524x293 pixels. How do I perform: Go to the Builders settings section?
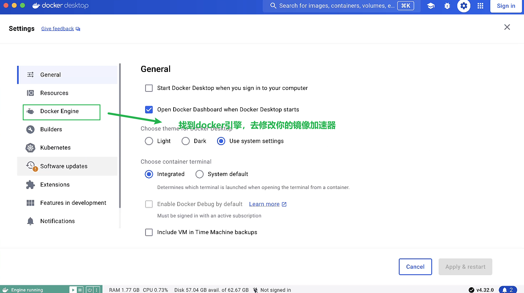click(67, 130)
